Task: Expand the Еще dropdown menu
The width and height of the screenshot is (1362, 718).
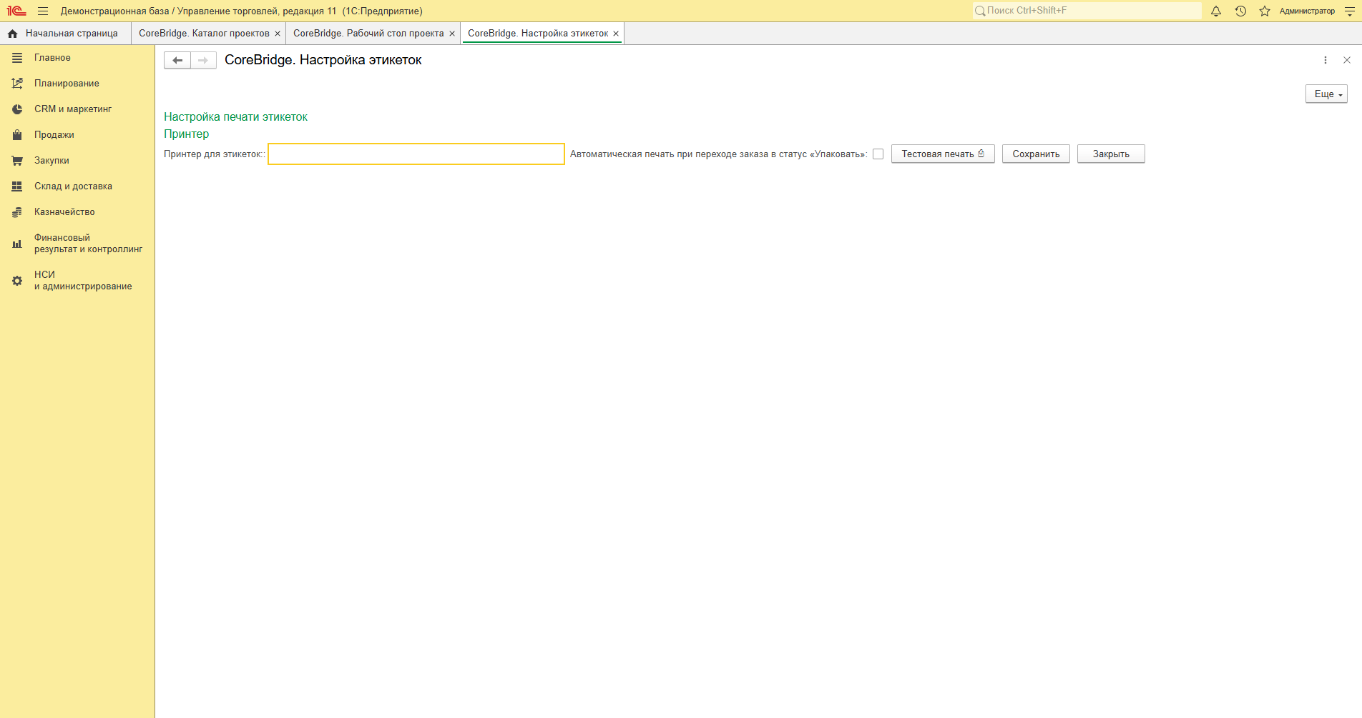Action: pyautogui.click(x=1326, y=94)
